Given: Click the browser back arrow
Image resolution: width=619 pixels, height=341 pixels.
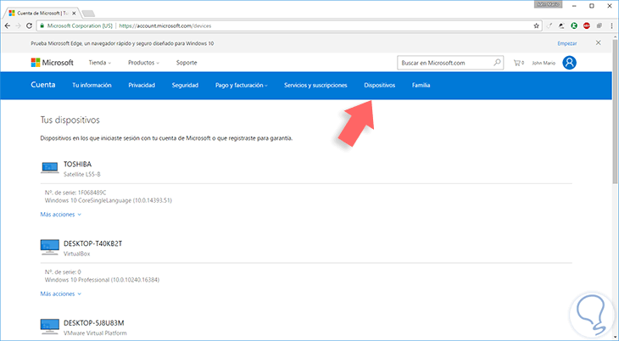Looking at the screenshot, I should point(8,25).
